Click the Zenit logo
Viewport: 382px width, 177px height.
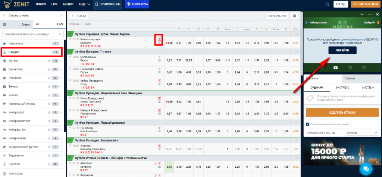coord(16,4)
